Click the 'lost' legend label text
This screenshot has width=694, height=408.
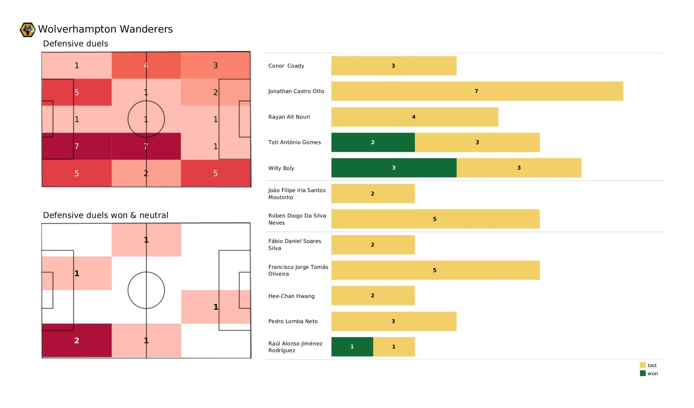click(652, 365)
